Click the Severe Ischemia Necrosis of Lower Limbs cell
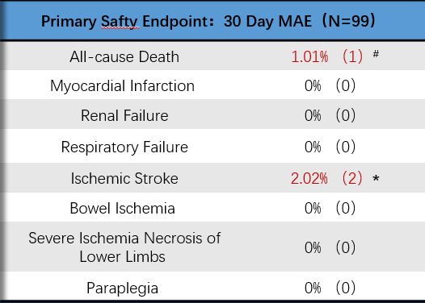 pyautogui.click(x=124, y=247)
